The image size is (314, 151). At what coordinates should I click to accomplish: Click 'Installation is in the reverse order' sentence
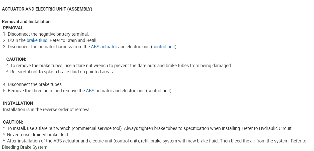coord(47,110)
